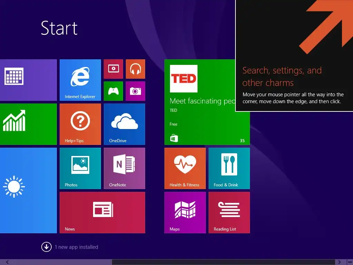Open the Photos tile
The width and height of the screenshot is (353, 265).
tap(80, 168)
